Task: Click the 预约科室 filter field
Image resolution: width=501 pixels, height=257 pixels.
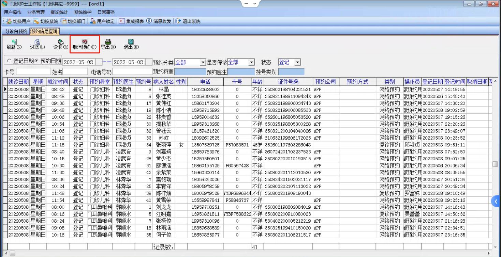Action: pyautogui.click(x=190, y=72)
